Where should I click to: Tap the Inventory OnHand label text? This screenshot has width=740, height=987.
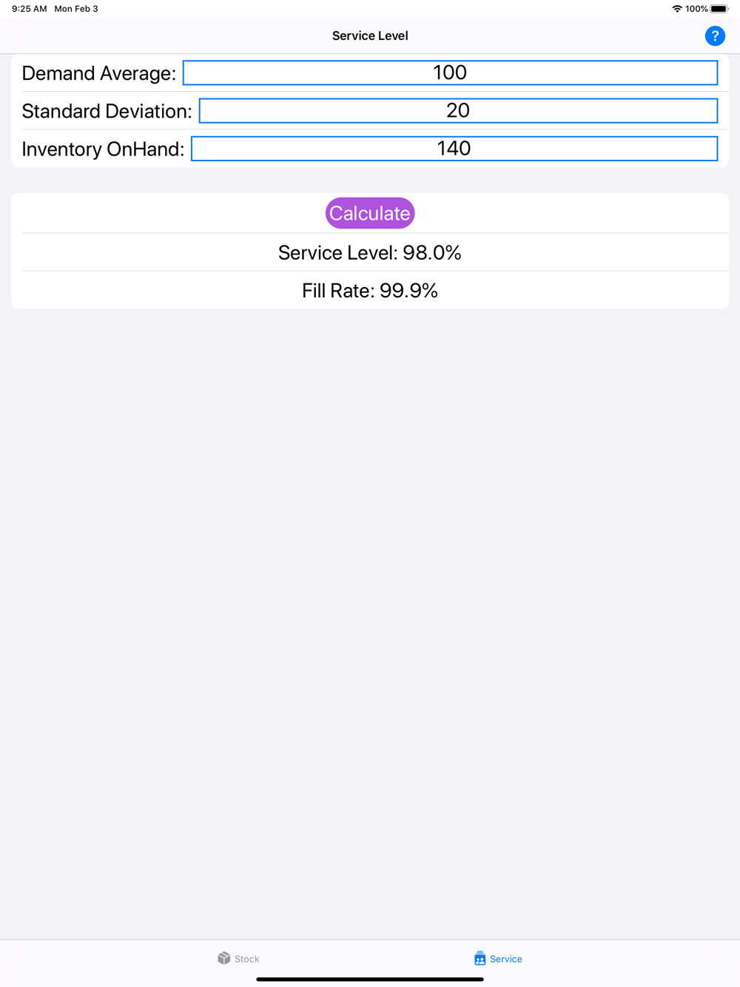(103, 149)
